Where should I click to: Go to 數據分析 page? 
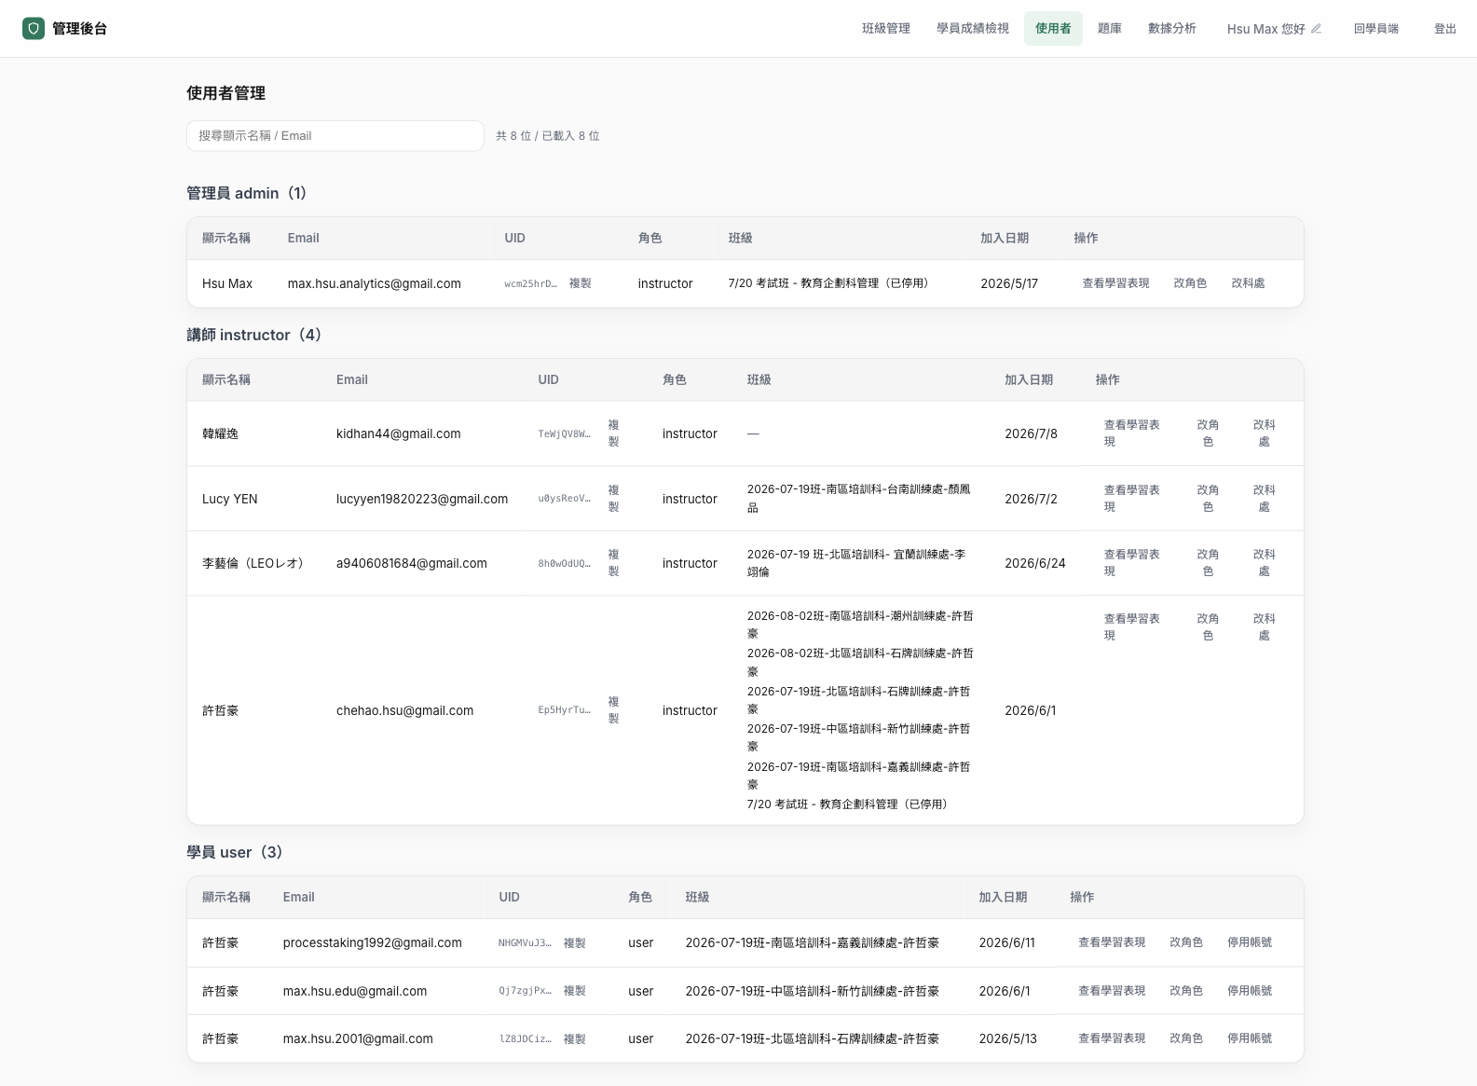1171,29
